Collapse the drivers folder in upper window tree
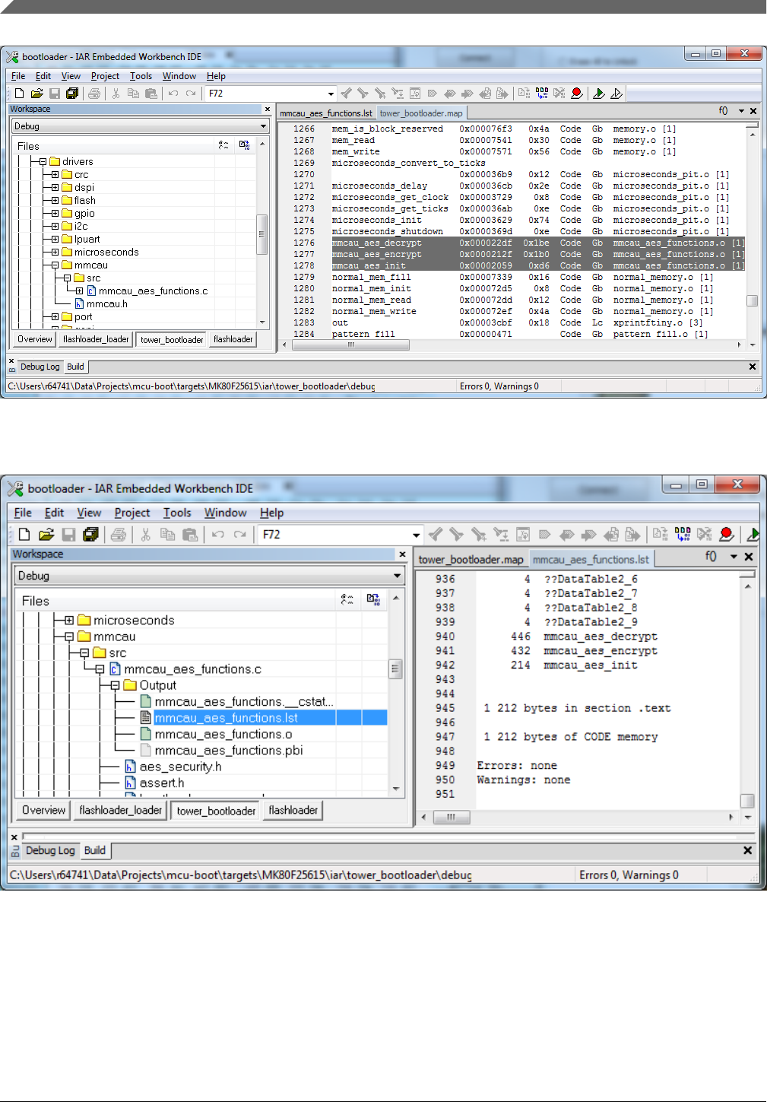The width and height of the screenshot is (767, 1102). tap(43, 162)
